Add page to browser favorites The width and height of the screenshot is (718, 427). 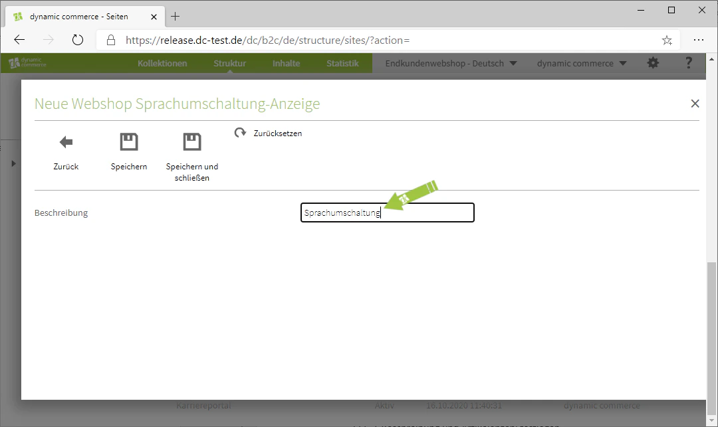tap(667, 41)
